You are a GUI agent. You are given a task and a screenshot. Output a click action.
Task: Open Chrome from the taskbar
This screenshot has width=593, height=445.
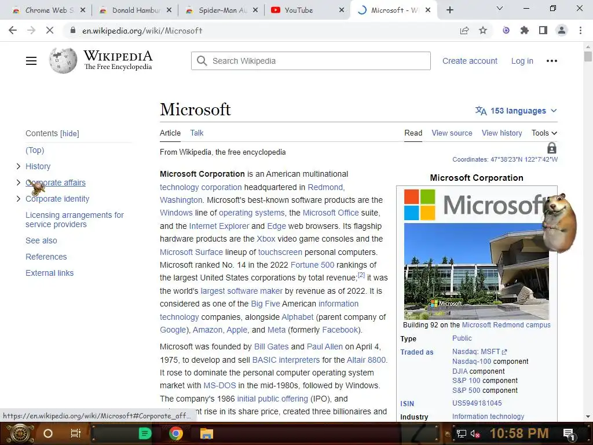pyautogui.click(x=176, y=433)
